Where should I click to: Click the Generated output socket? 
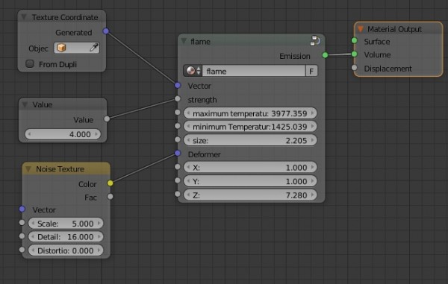click(x=106, y=31)
